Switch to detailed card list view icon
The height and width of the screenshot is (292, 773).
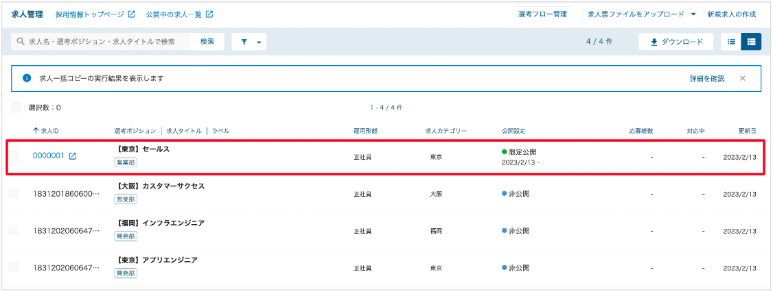pyautogui.click(x=751, y=42)
